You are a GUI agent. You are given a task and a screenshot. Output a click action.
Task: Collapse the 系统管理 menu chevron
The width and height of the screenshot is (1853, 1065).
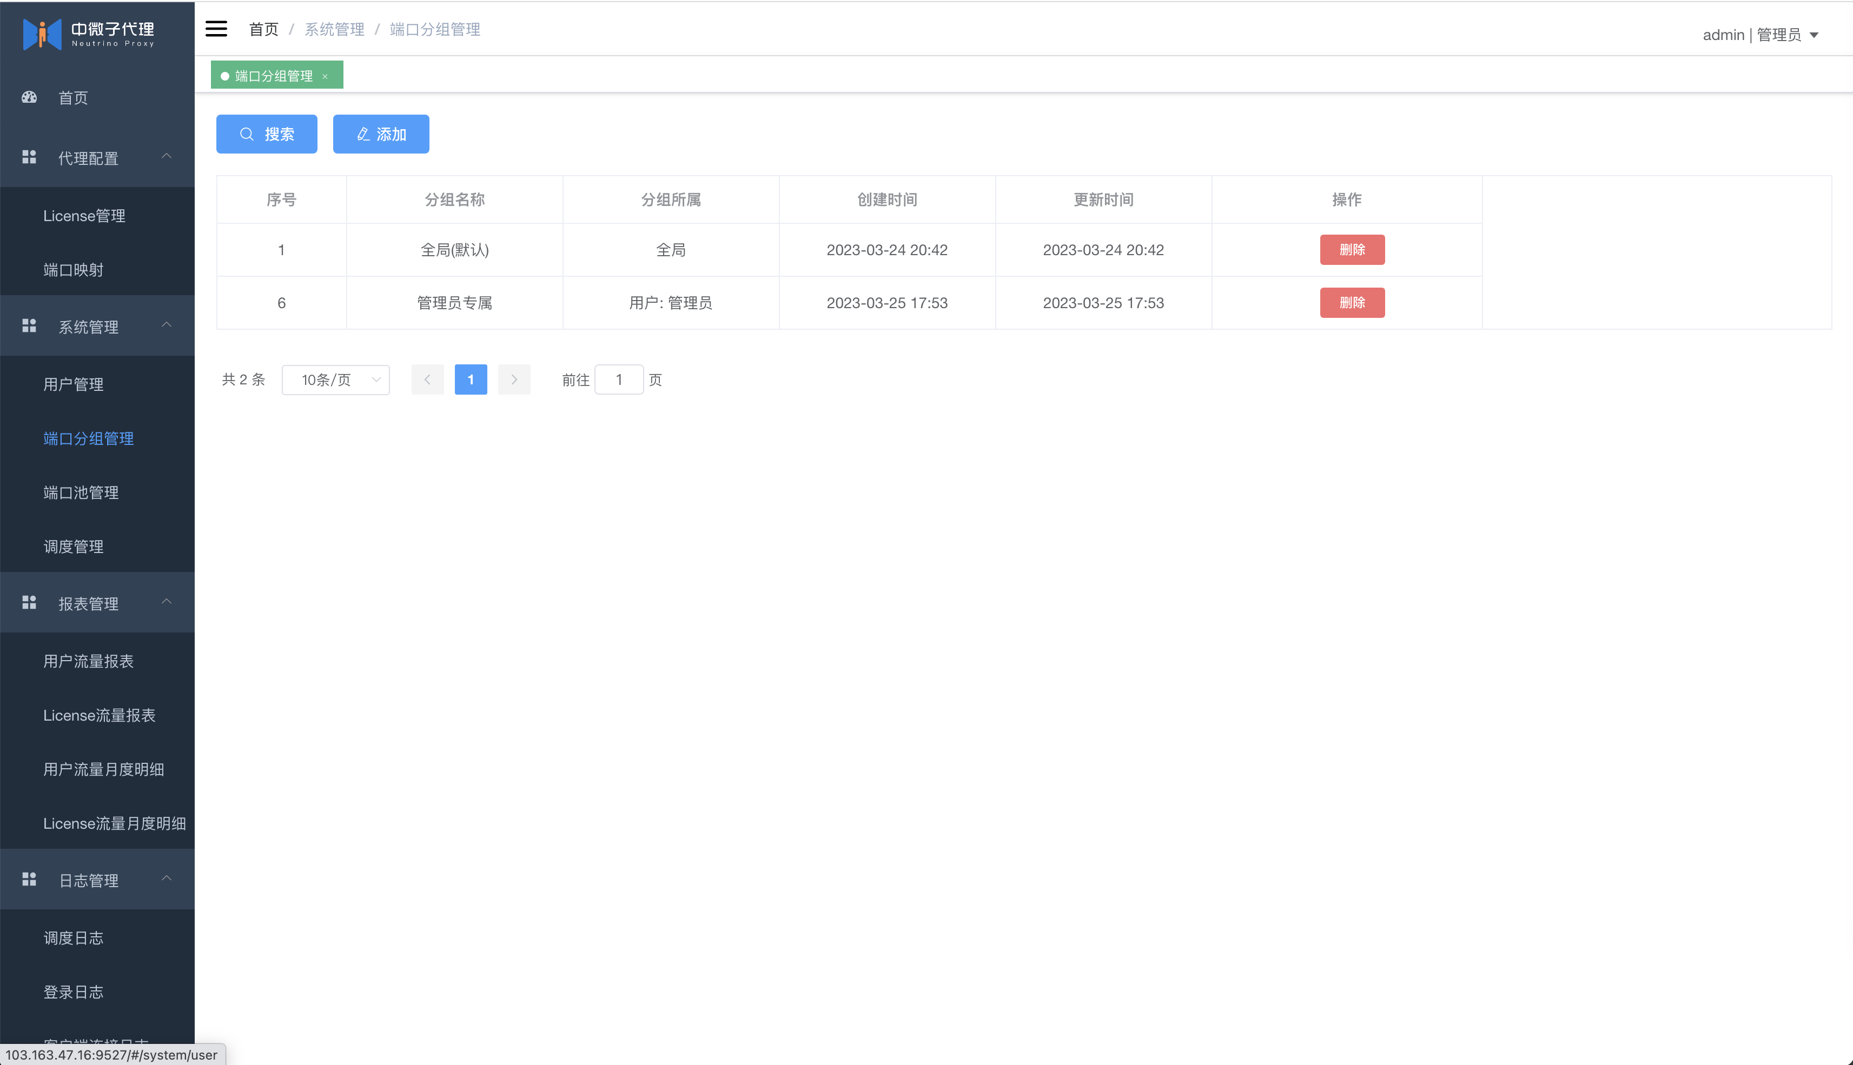coord(167,324)
